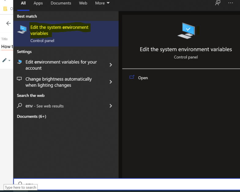Click the monitor icon beside Change brightness
This screenshot has height=192, width=240.
pos(19,79)
